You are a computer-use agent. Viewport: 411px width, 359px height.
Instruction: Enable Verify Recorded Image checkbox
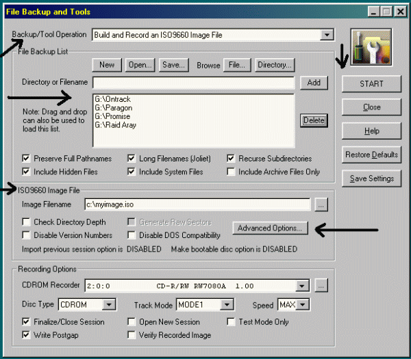pos(132,335)
